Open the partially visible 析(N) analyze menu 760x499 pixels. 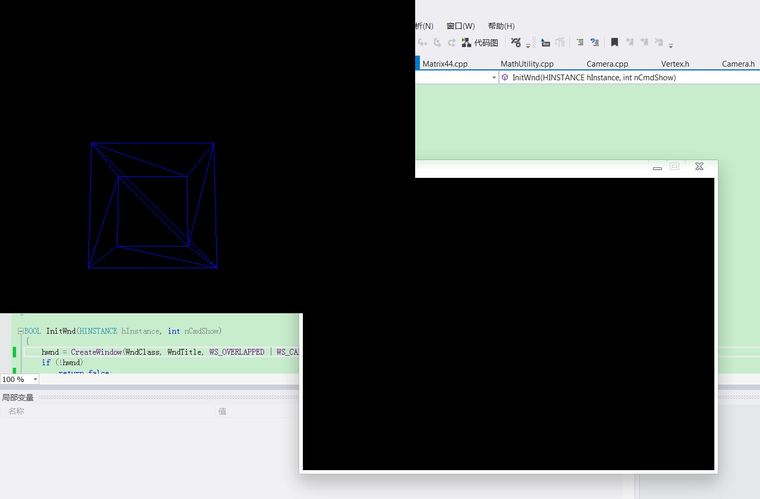(424, 26)
